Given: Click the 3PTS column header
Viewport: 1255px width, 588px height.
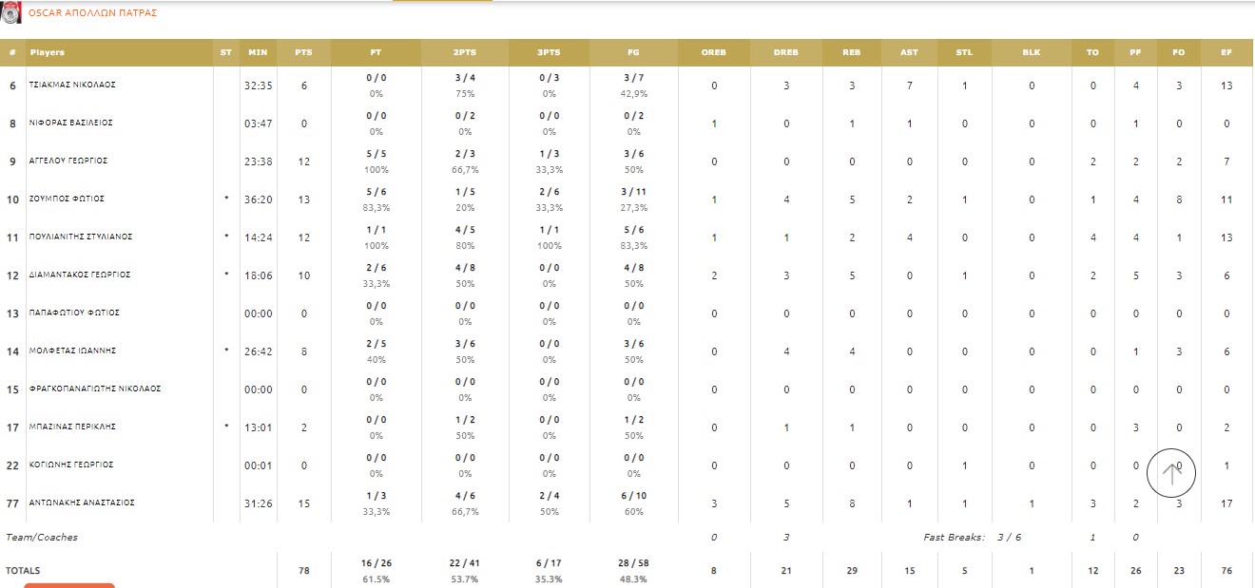Looking at the screenshot, I should coord(549,52).
